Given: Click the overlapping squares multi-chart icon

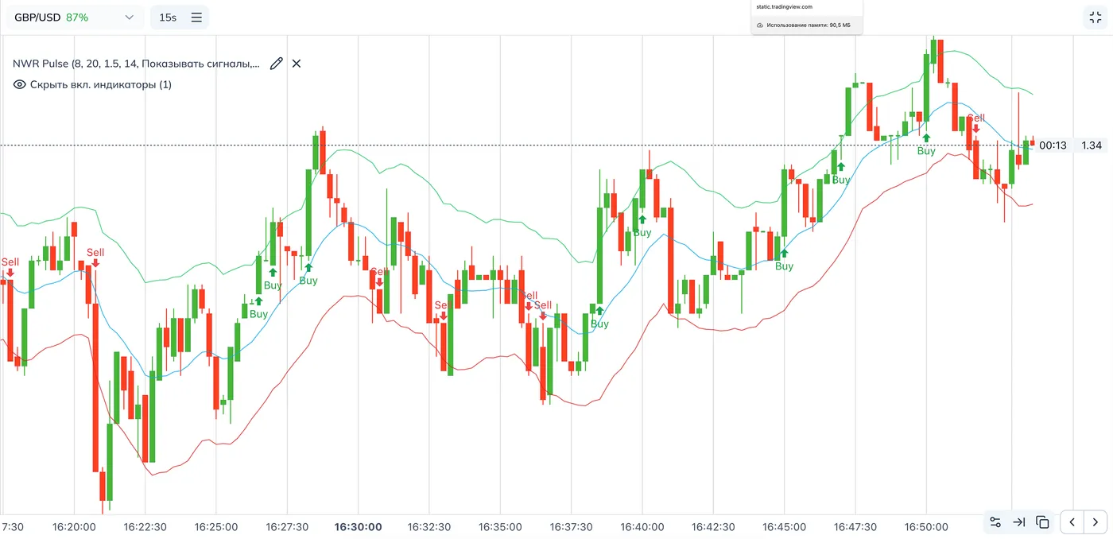Looking at the screenshot, I should click(x=1042, y=522).
